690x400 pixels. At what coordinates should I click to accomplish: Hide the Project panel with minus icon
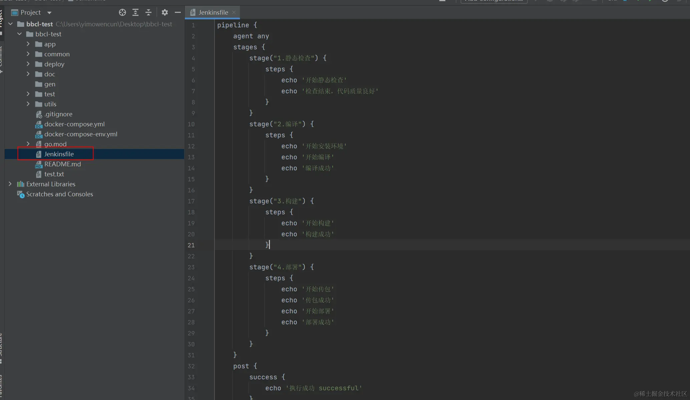(178, 12)
